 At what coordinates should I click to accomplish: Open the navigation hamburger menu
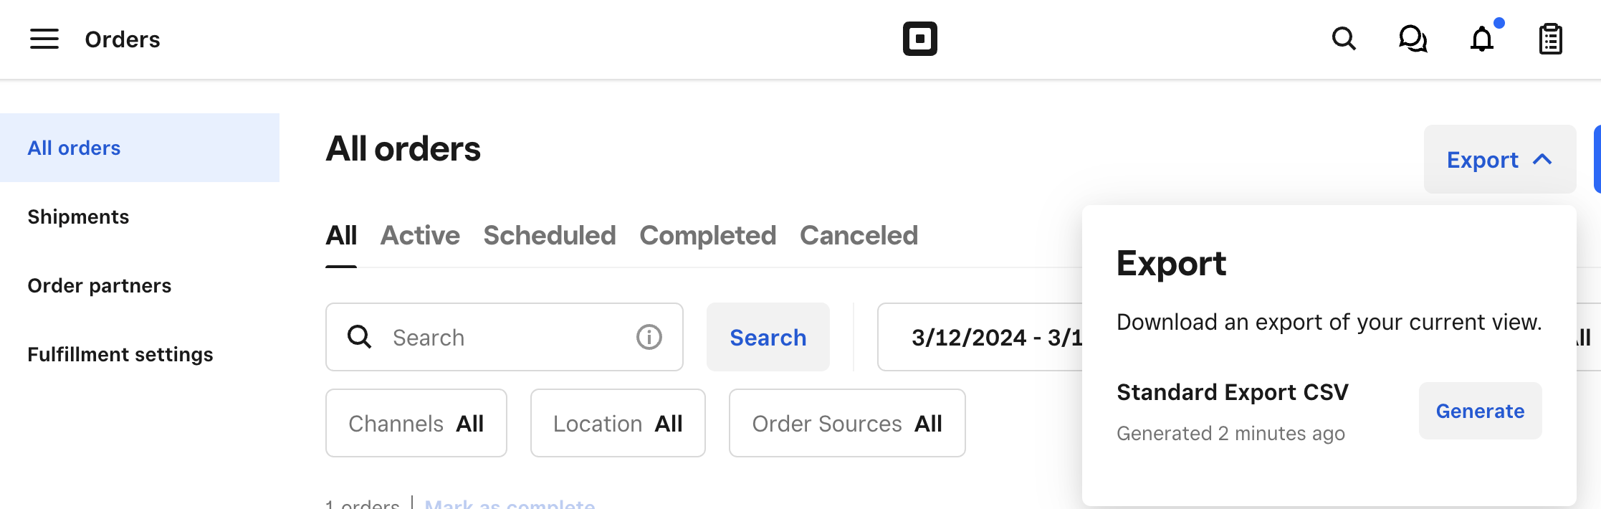tap(43, 39)
